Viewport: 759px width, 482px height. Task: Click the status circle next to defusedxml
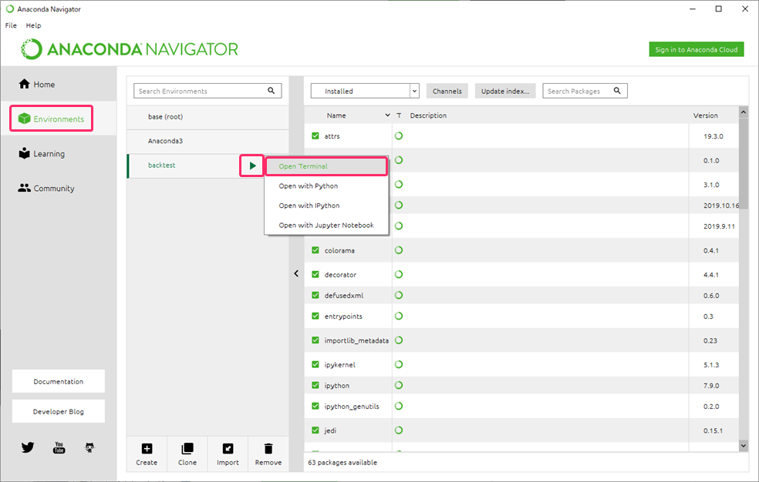pyautogui.click(x=399, y=295)
